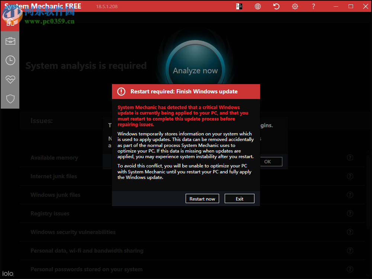Open help icon for Registry issues
Screen dimensions: 372x279
[x=350, y=213]
